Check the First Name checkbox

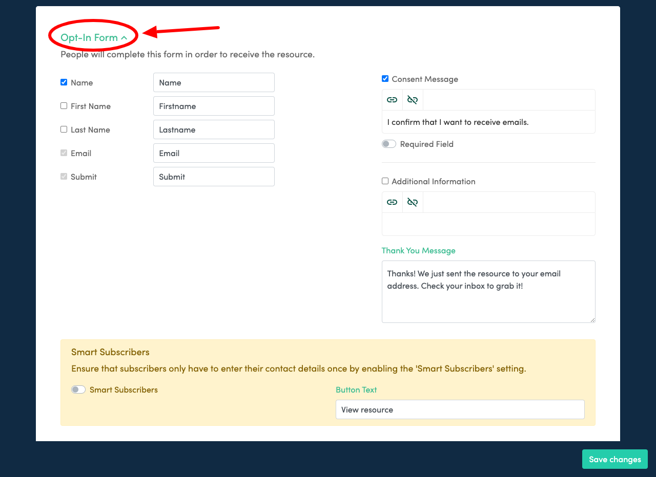tap(64, 105)
